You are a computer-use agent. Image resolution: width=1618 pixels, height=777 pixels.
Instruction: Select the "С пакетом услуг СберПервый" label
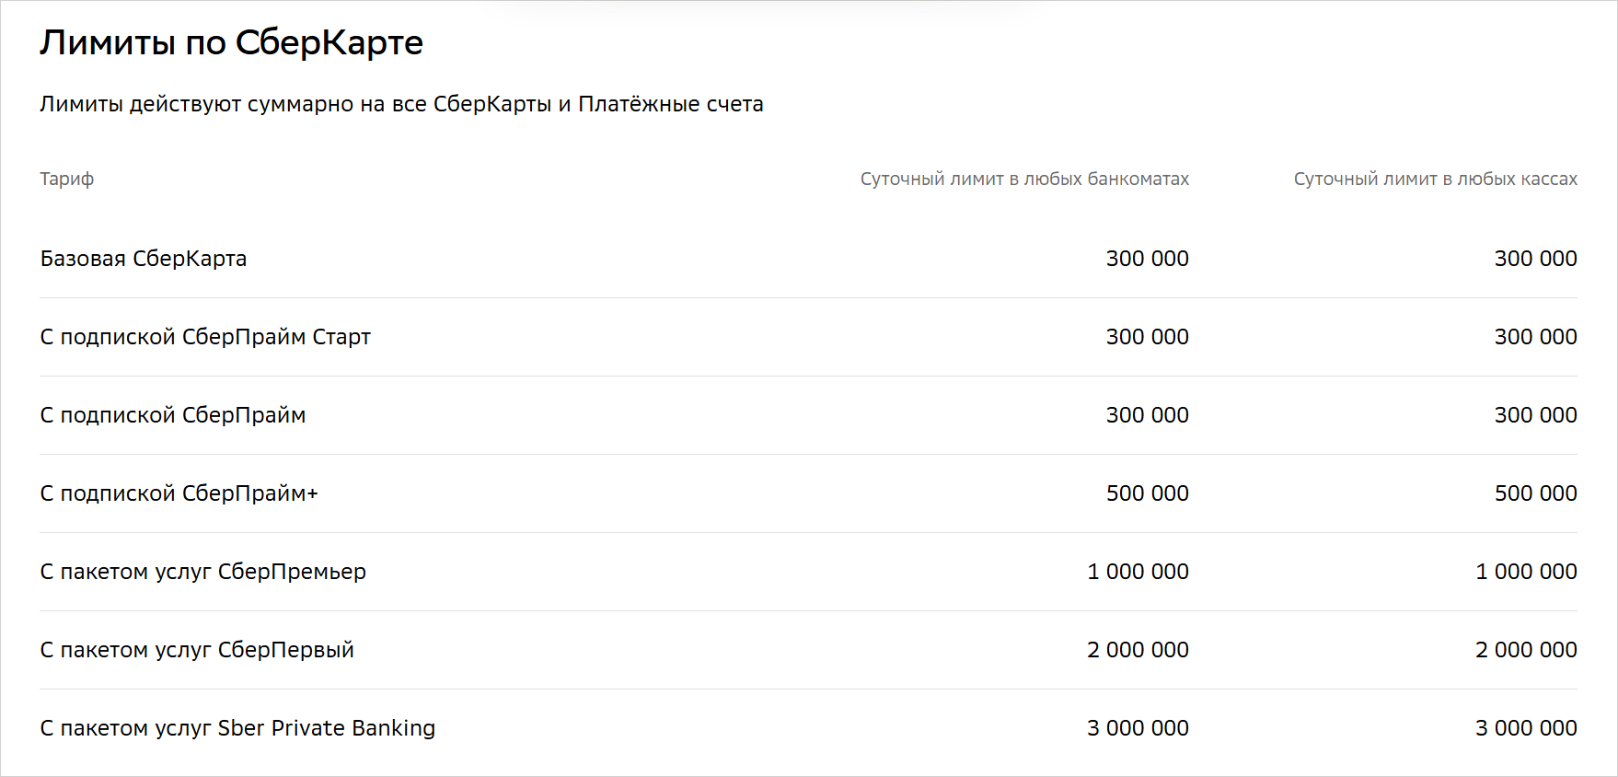tap(197, 650)
